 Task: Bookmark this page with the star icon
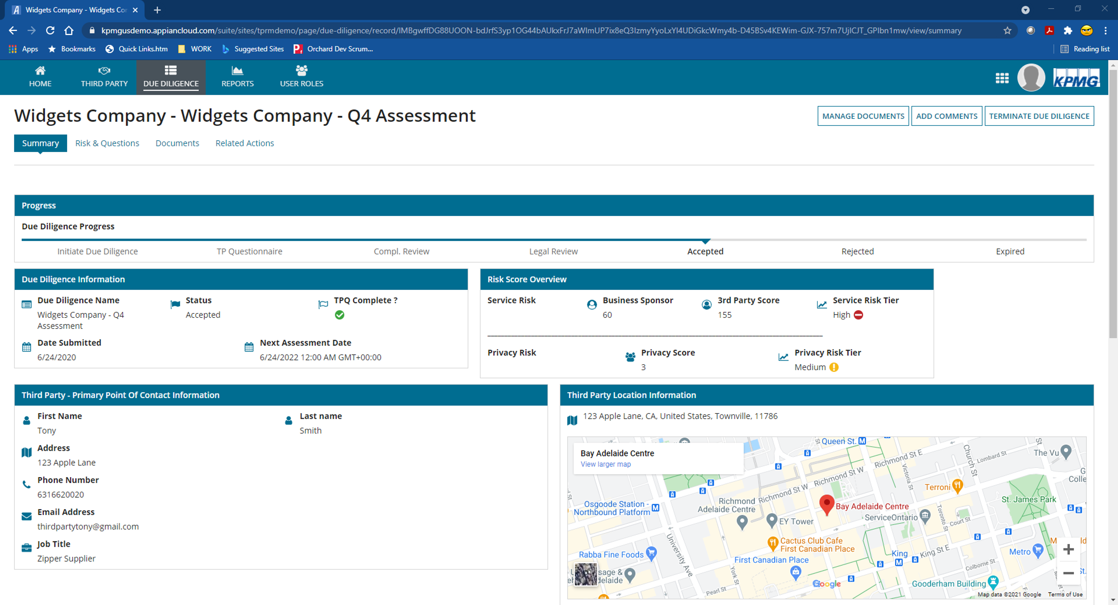[x=1007, y=30]
